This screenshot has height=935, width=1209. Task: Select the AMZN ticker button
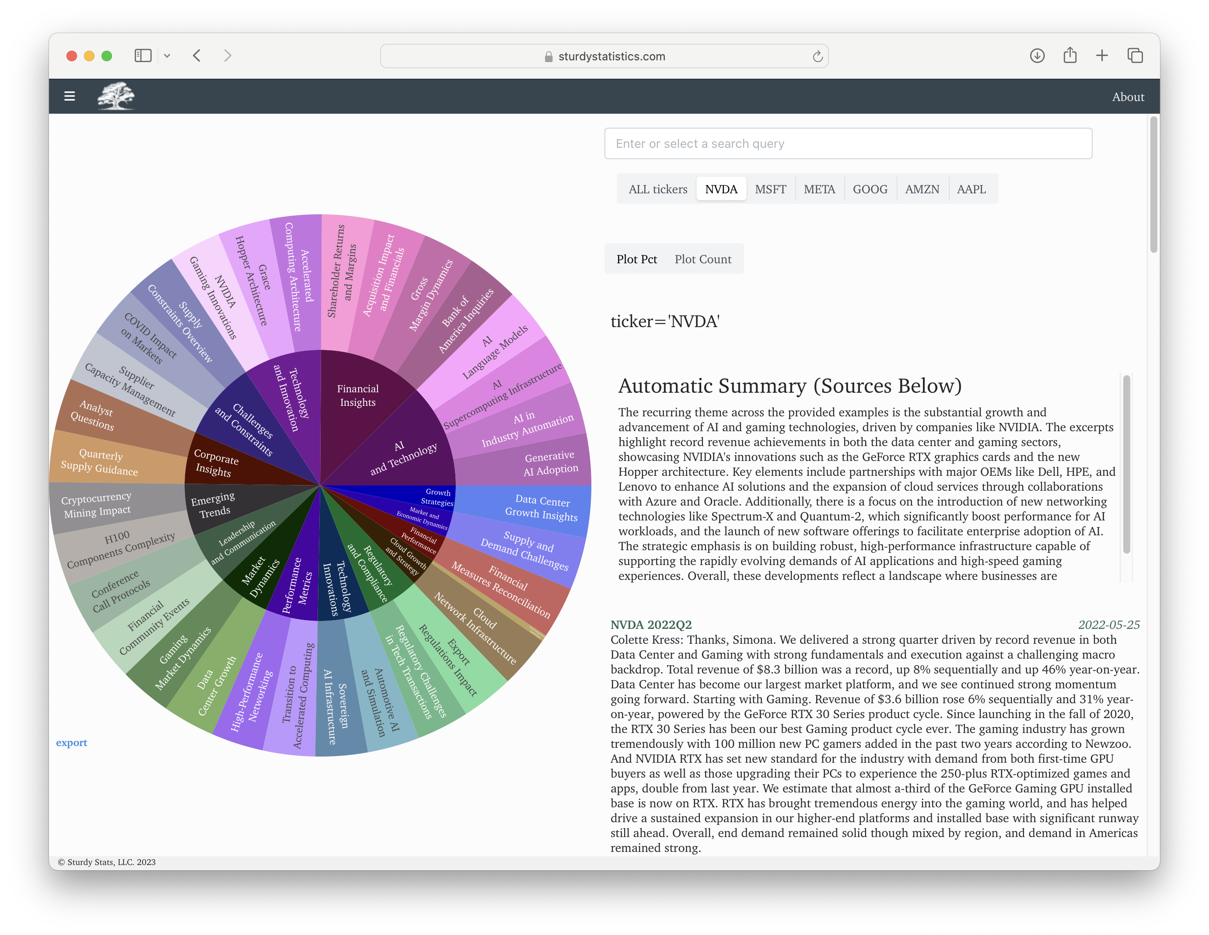coord(922,189)
